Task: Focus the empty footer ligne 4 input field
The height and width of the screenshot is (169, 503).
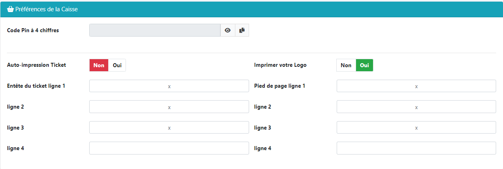Action: tap(416, 148)
